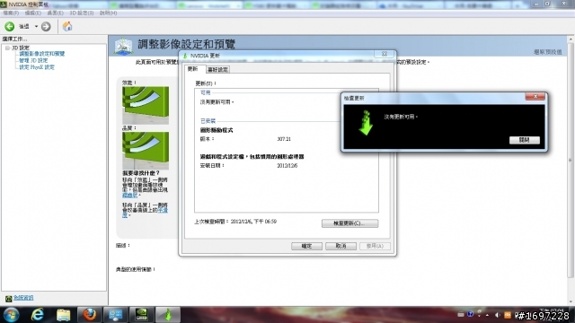
Task: Click the 效能 preview thumbnail
Action: 146,106
